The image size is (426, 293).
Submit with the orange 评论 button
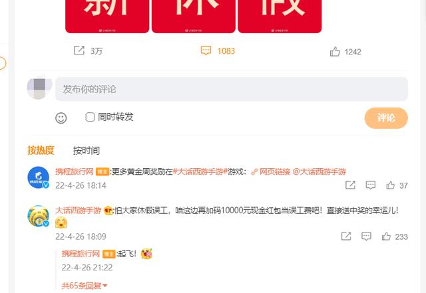[386, 118]
